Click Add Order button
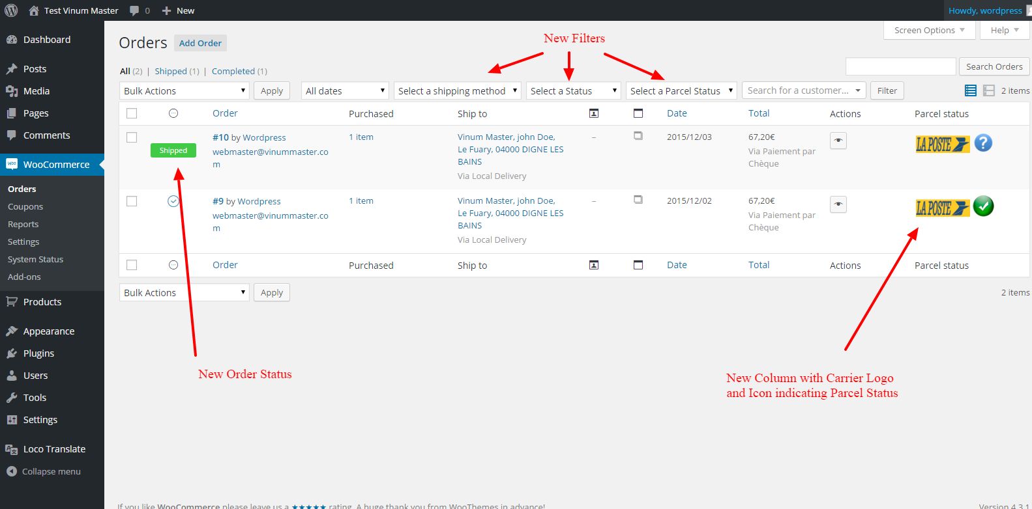1032x509 pixels. tap(200, 43)
